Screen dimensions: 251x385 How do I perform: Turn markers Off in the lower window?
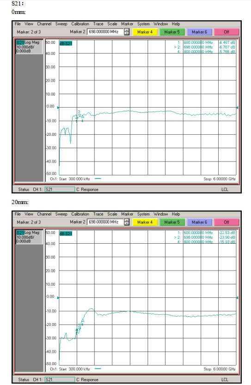tap(227, 222)
